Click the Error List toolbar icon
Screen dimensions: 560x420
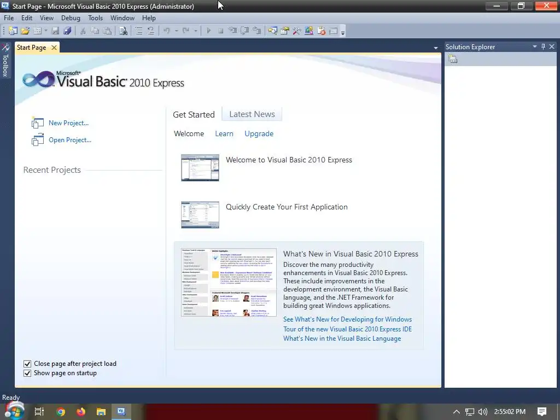[321, 31]
